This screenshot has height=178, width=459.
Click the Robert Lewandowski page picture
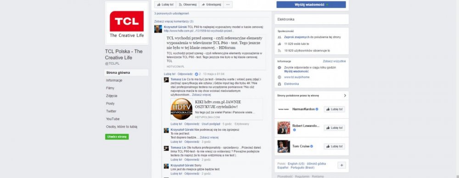coord(284,128)
